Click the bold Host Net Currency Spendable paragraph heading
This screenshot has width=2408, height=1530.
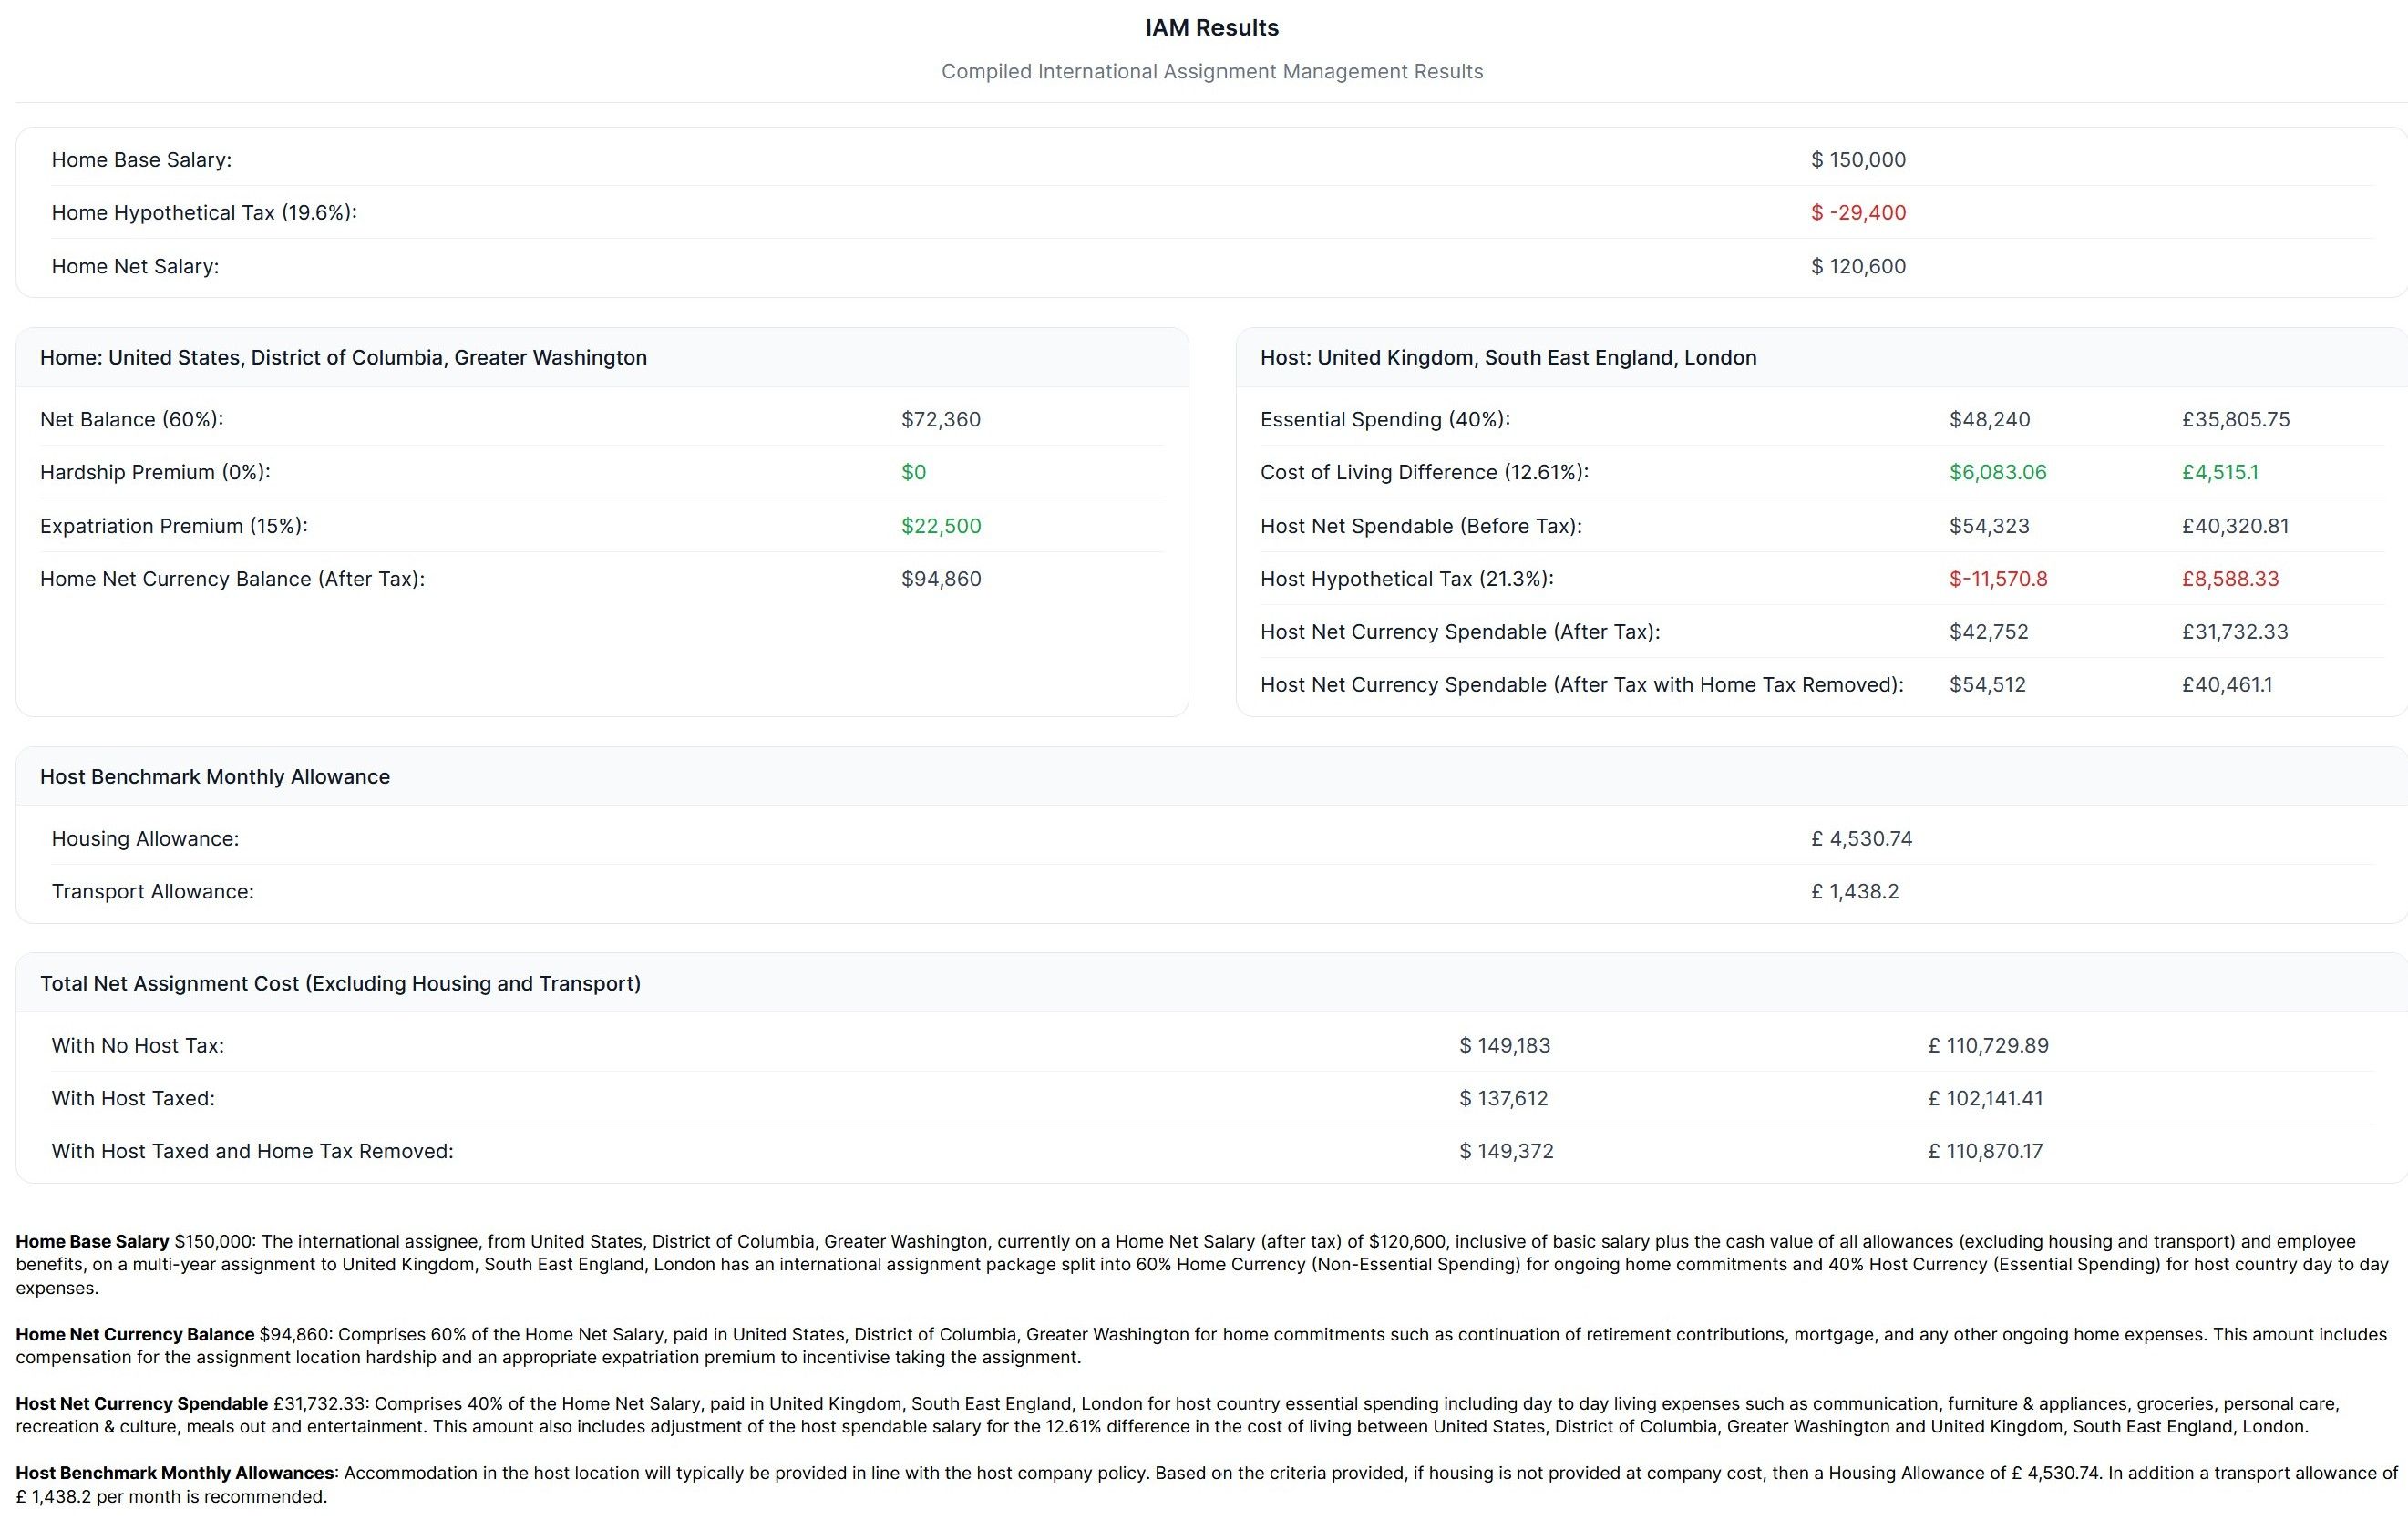point(141,1404)
